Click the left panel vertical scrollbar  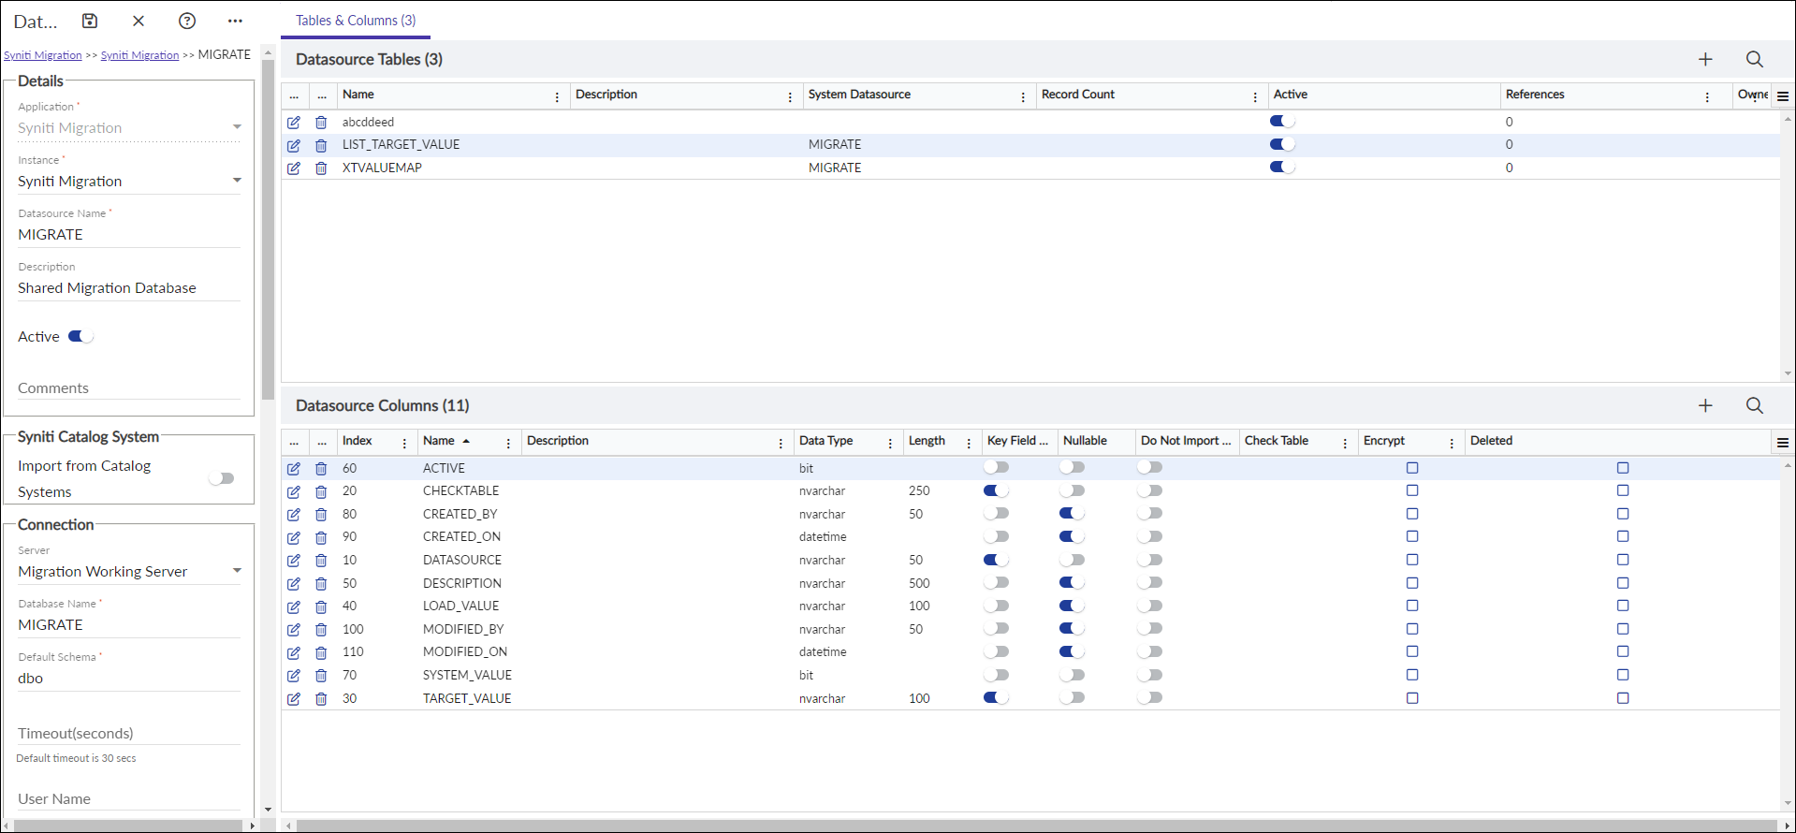click(x=268, y=229)
